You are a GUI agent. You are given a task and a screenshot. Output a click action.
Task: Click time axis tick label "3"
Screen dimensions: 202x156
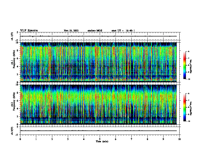coord(68,139)
